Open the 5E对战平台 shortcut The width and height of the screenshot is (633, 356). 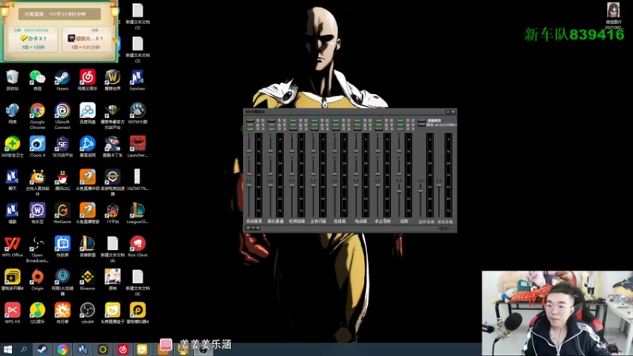pyautogui.click(x=63, y=146)
